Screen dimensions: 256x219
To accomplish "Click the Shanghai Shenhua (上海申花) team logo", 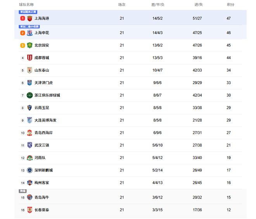I will 30,33.
